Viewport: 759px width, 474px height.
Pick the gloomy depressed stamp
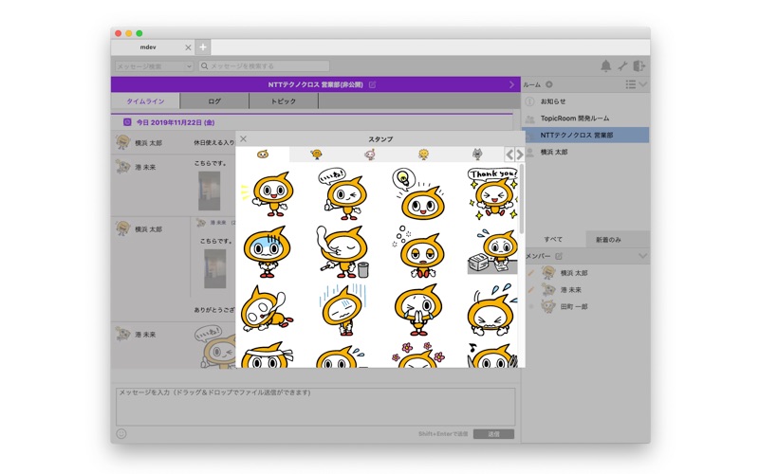pos(342,310)
